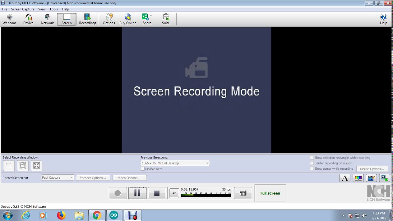Open the watermark clapperboard tool
The width and height of the screenshot is (393, 221).
371,178
